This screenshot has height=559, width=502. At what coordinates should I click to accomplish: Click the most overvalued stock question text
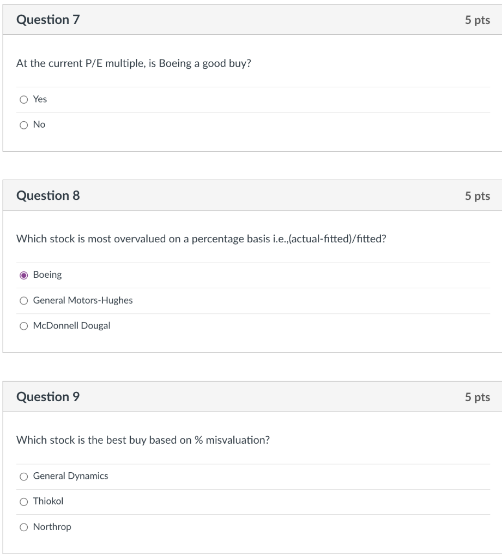202,239
